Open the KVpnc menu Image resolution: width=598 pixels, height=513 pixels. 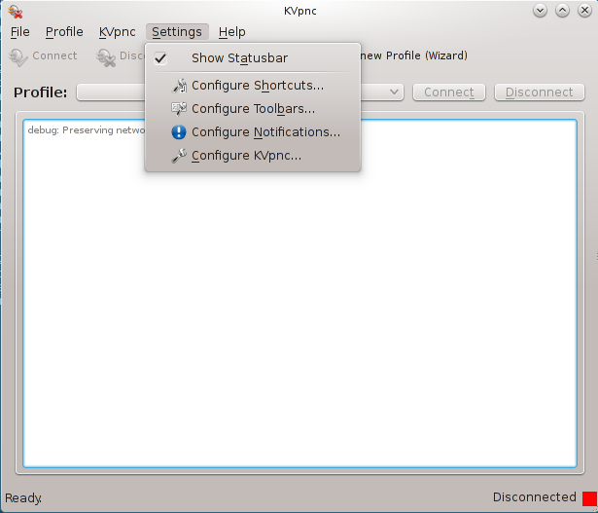(x=117, y=32)
